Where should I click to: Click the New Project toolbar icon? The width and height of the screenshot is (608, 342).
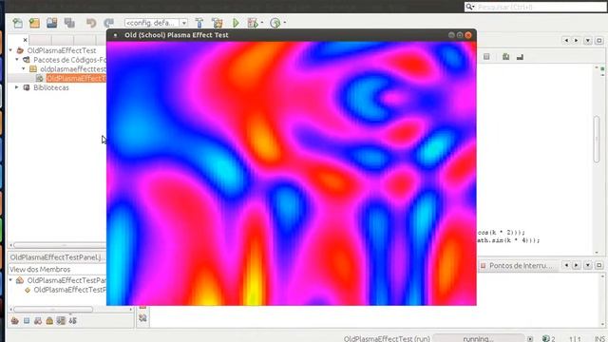[34, 23]
